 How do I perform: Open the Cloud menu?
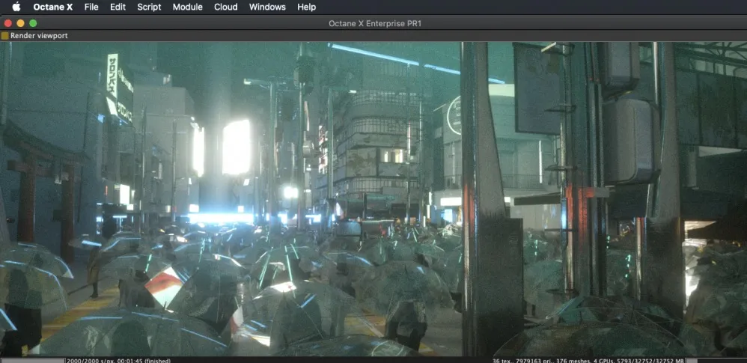(x=226, y=7)
